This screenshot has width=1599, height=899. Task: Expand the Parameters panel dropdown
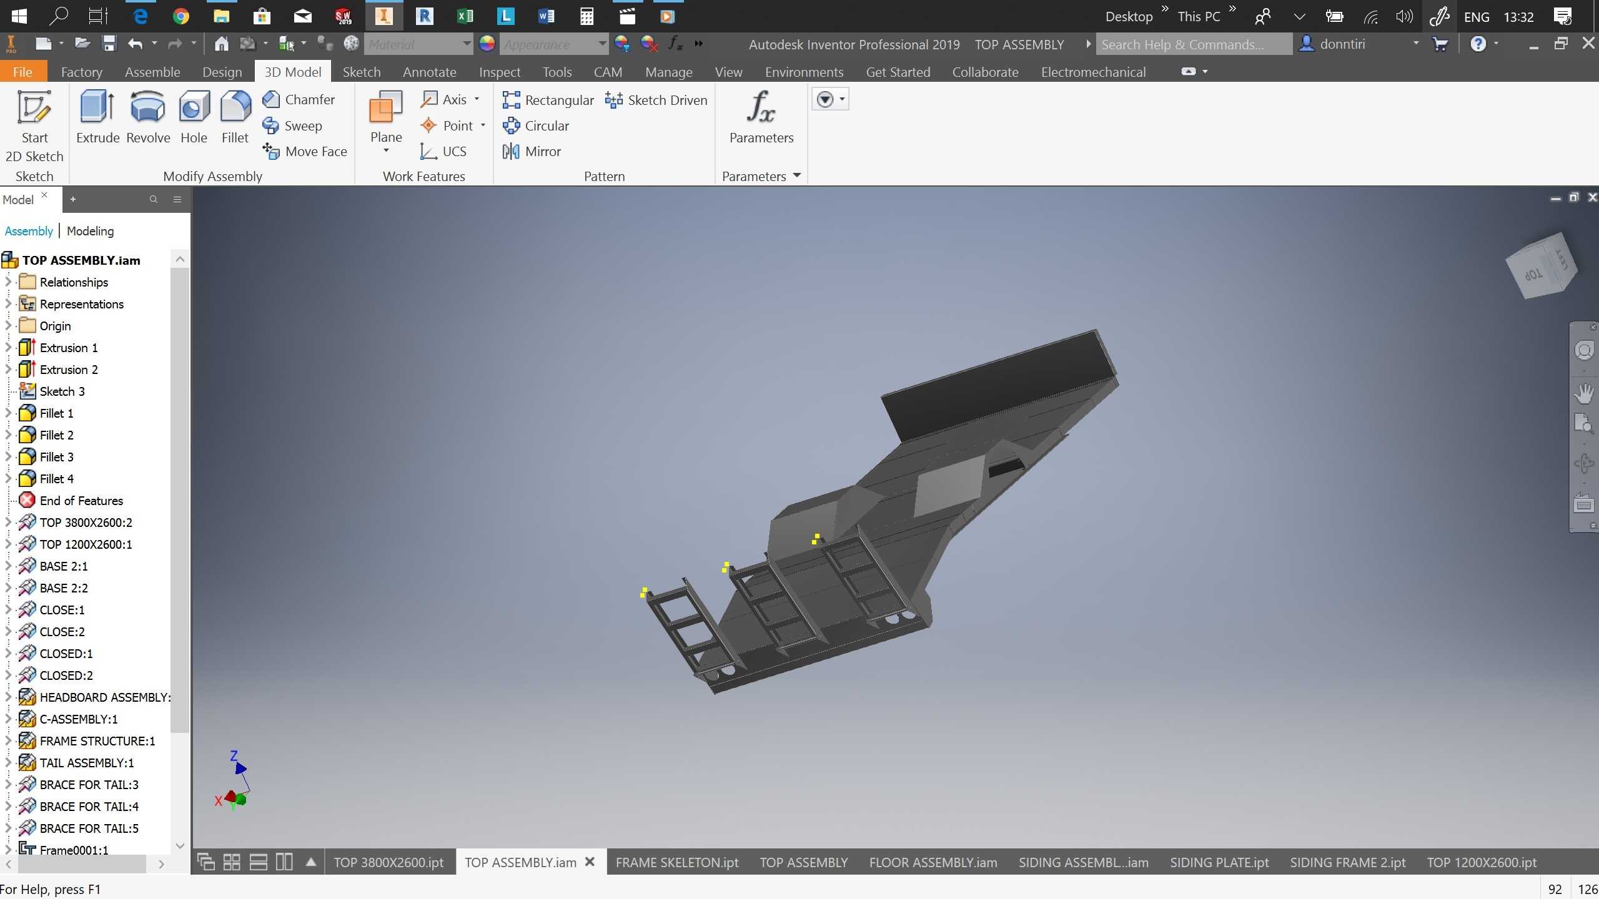[797, 176]
